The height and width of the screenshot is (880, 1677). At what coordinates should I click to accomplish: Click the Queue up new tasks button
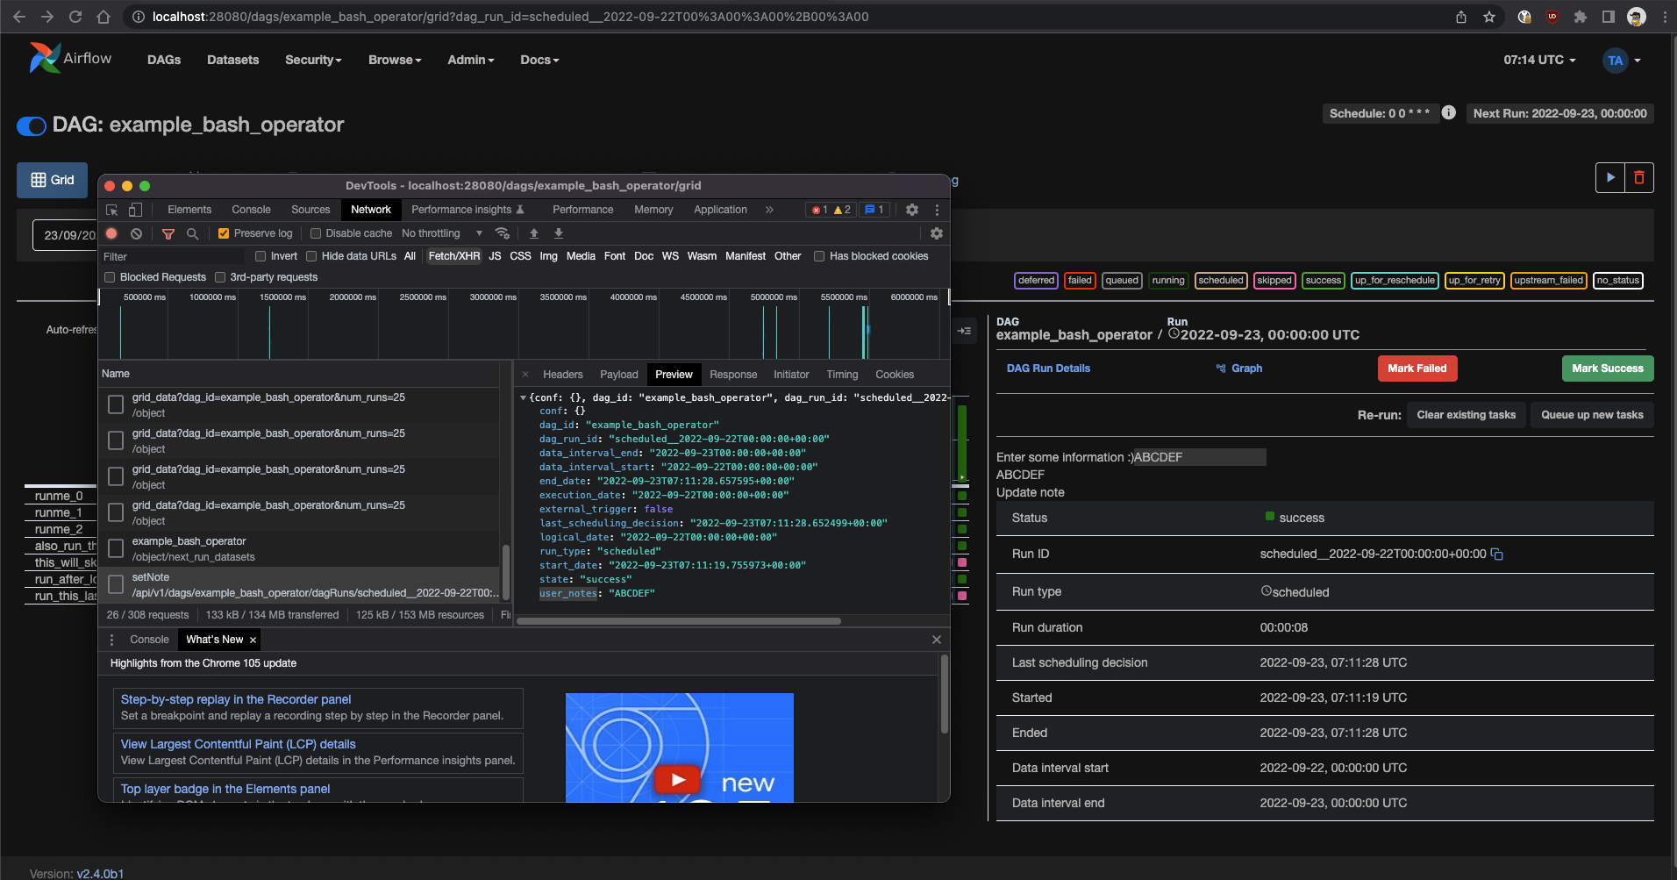coord(1593,415)
